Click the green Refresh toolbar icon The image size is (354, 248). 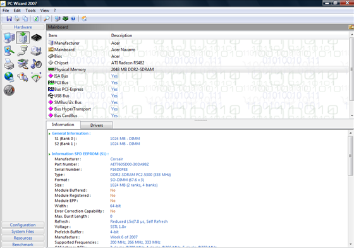click(x=36, y=19)
